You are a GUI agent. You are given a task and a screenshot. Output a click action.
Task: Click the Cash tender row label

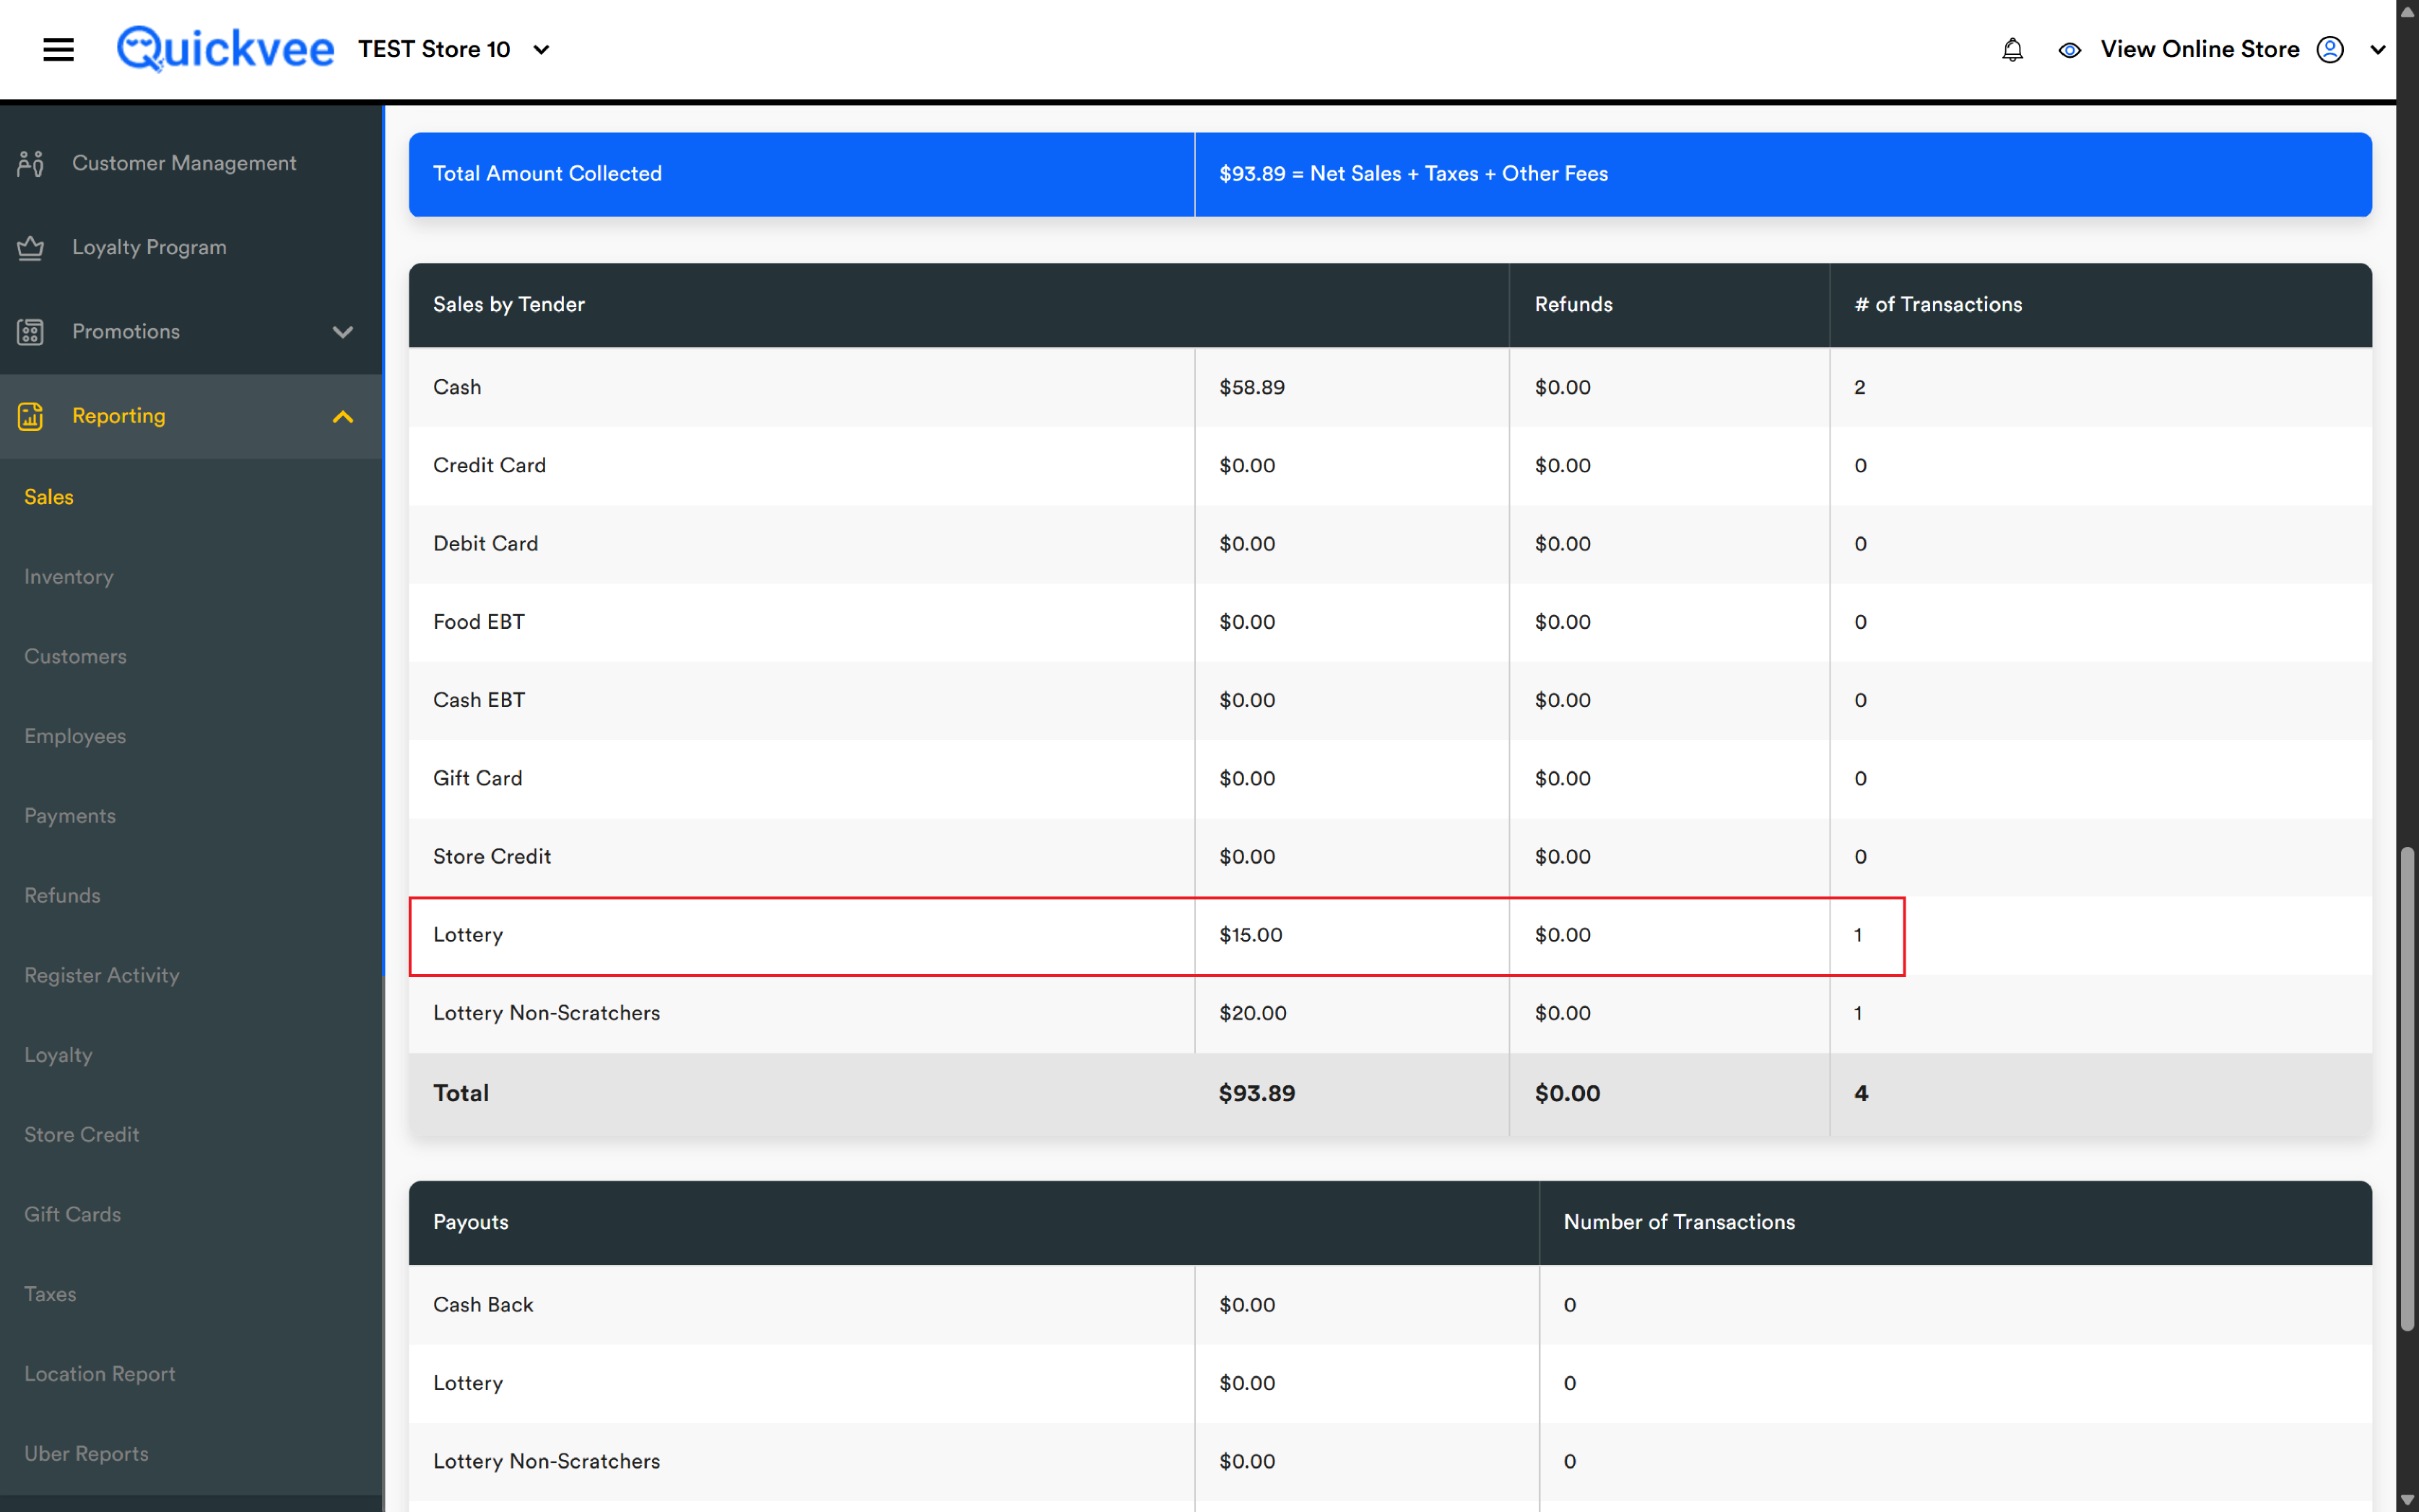pos(457,387)
